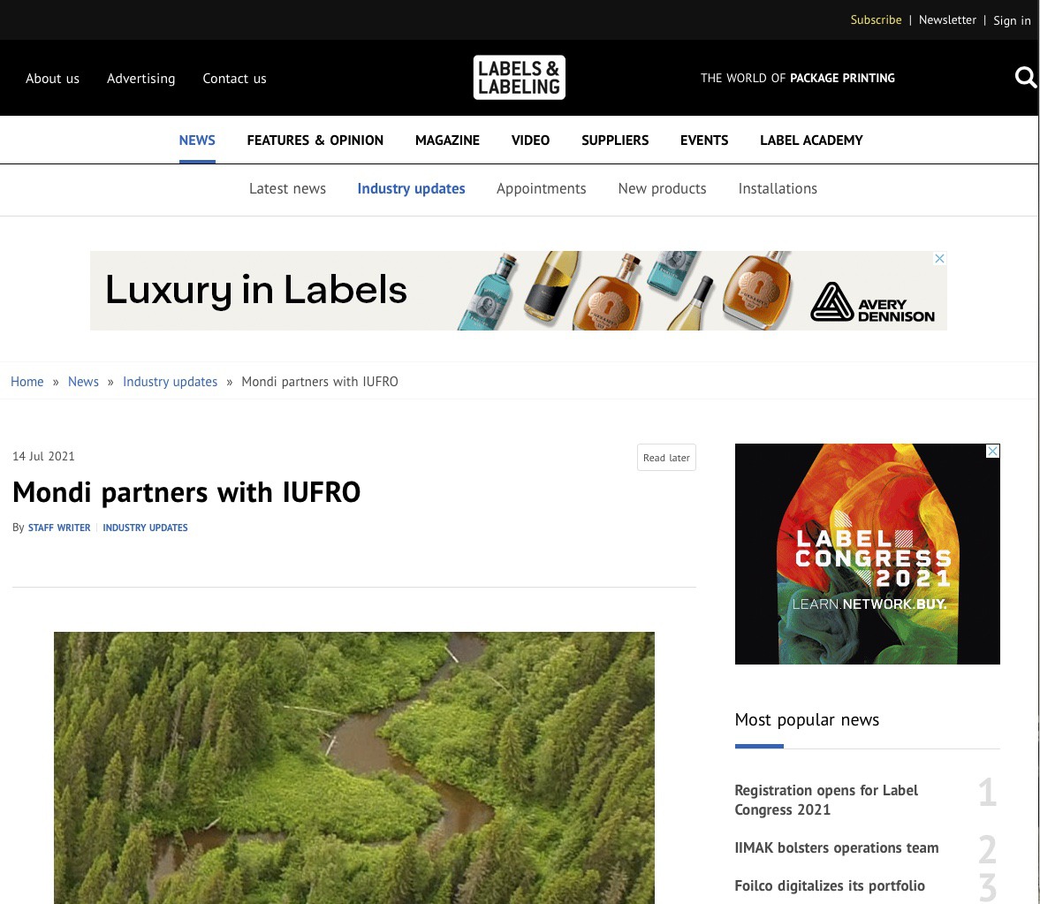Switch to the Appointments tab
The width and height of the screenshot is (1040, 904).
542,188
